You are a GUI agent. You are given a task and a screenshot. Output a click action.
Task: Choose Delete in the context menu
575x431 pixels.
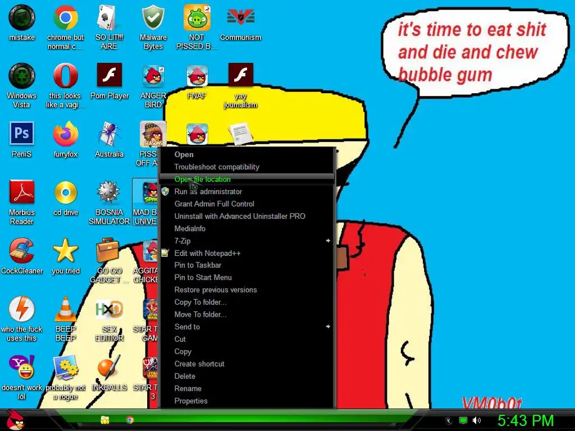pos(247,377)
